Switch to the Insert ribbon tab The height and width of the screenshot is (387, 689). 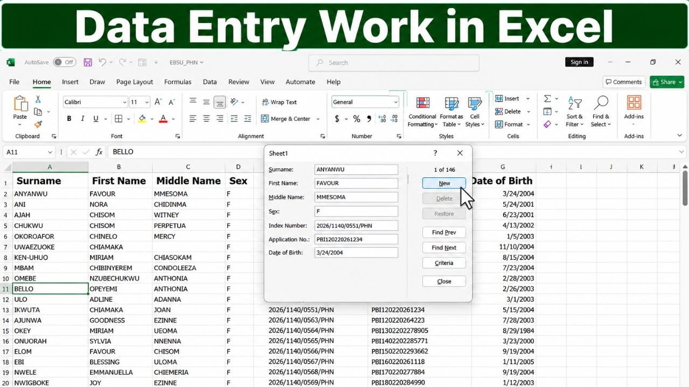(70, 82)
